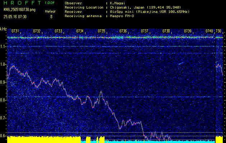Click the 0735 time marker
Viewport: 226px width, 143px height.
pos(101,31)
